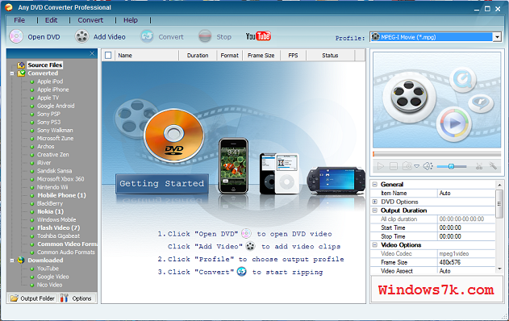Click the Frame Size value 480x576

pyautogui.click(x=466, y=262)
